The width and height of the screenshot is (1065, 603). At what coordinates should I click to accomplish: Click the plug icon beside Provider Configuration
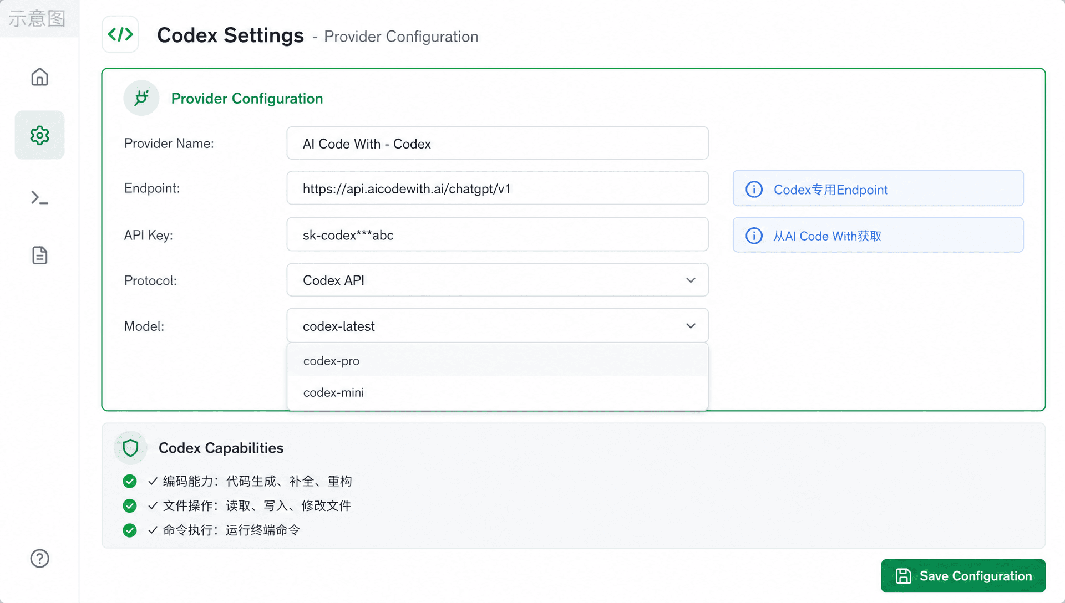(141, 98)
